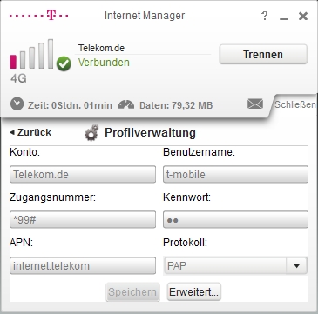The width and height of the screenshot is (318, 314).
Task: Click the APN field internet.telekom
Action: [83, 265]
